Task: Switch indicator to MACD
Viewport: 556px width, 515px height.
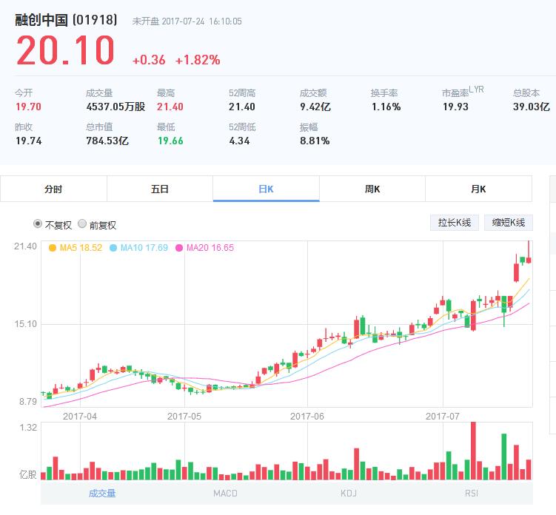Action: (225, 493)
